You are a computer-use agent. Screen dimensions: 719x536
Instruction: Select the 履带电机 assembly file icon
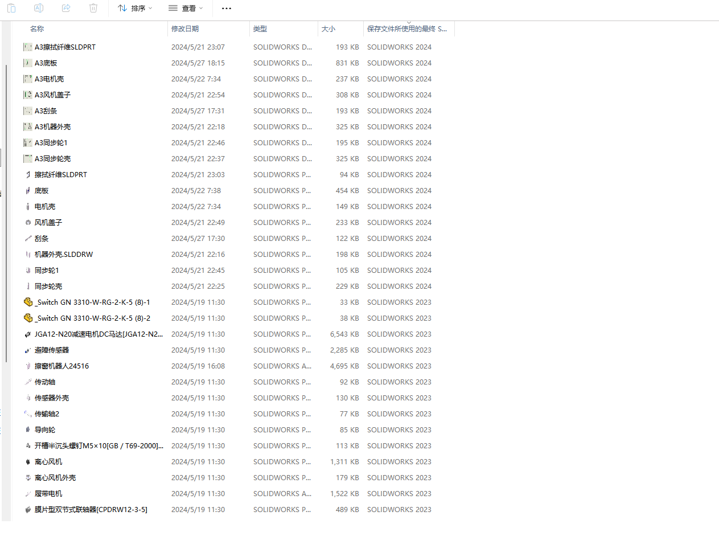[28, 493]
